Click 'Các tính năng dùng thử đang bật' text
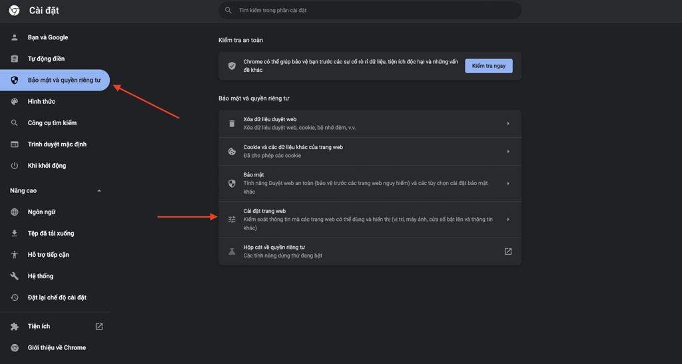 (282, 256)
